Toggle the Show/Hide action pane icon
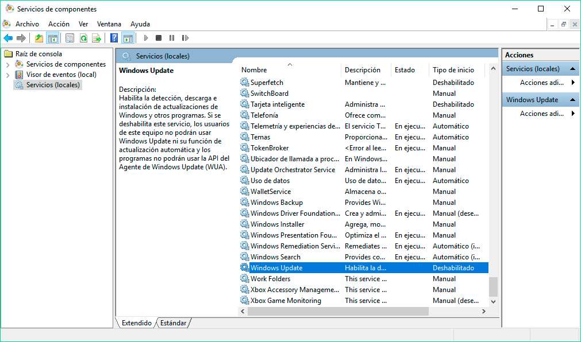581x342 pixels. click(128, 38)
